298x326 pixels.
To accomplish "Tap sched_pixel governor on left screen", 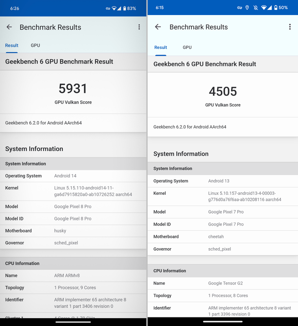I will 66,243.
